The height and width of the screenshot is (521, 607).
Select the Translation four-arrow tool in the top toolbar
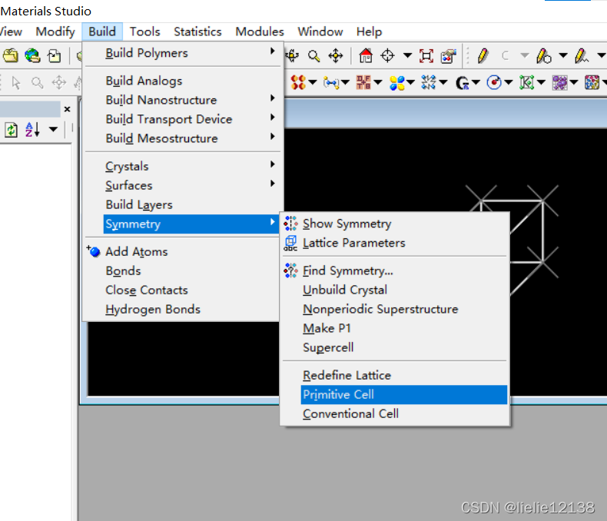coord(336,56)
